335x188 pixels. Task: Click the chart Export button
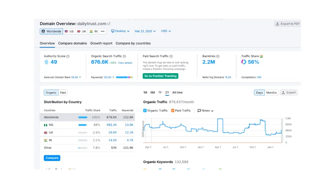(x=289, y=92)
